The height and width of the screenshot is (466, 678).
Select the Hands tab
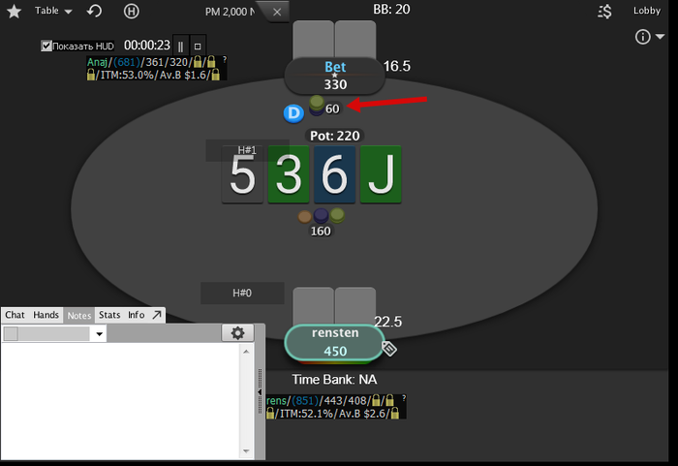(46, 315)
